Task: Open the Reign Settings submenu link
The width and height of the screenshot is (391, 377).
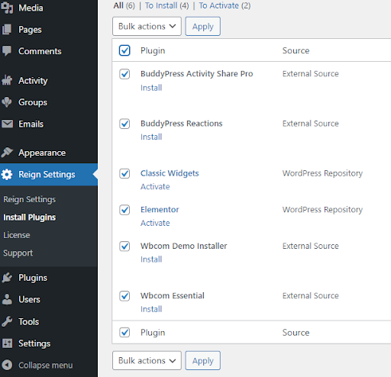Action: (29, 199)
